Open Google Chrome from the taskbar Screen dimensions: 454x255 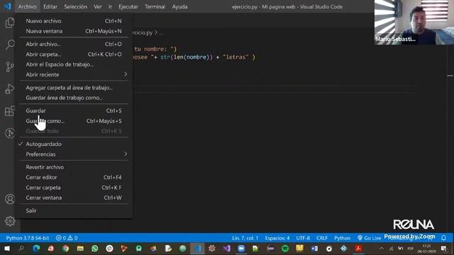pos(65,249)
